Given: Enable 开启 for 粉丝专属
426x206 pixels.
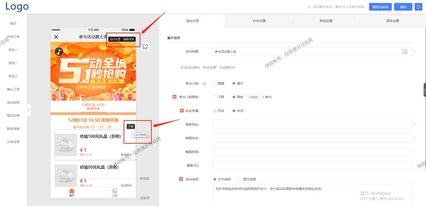Looking at the screenshot, I should point(216,111).
